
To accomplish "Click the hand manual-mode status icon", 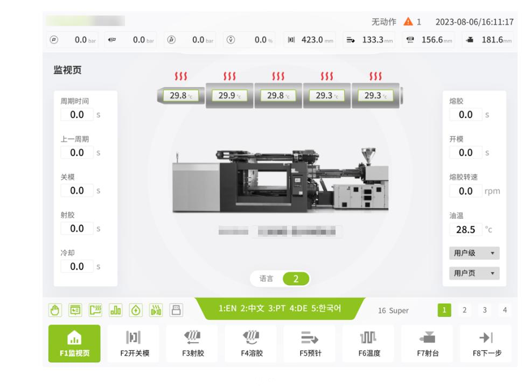I will [x=54, y=310].
